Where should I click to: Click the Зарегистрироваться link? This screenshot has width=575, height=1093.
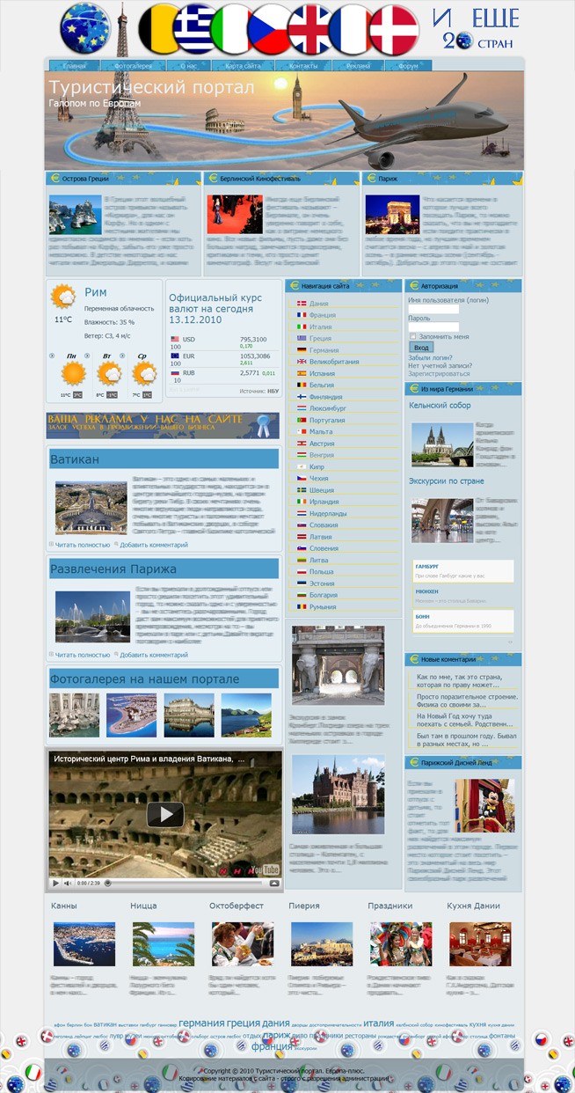[439, 374]
